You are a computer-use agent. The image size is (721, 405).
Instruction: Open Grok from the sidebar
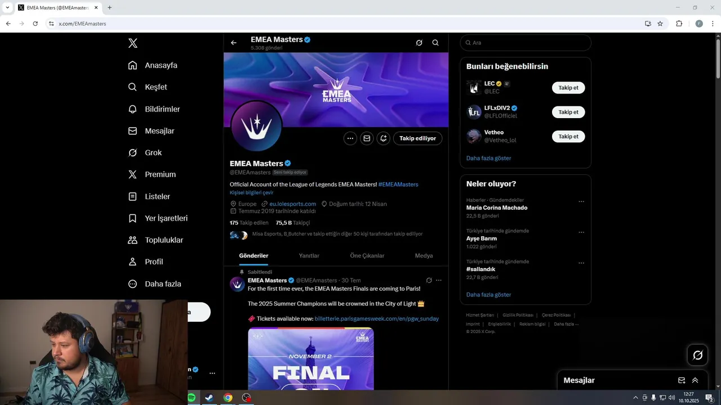(145, 153)
